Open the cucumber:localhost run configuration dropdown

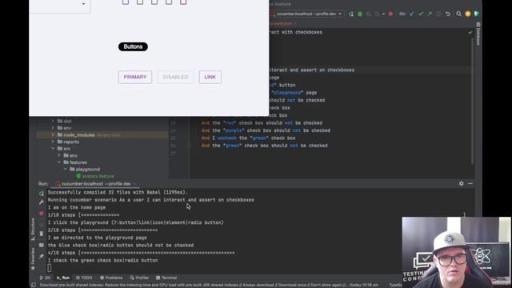coord(307,14)
